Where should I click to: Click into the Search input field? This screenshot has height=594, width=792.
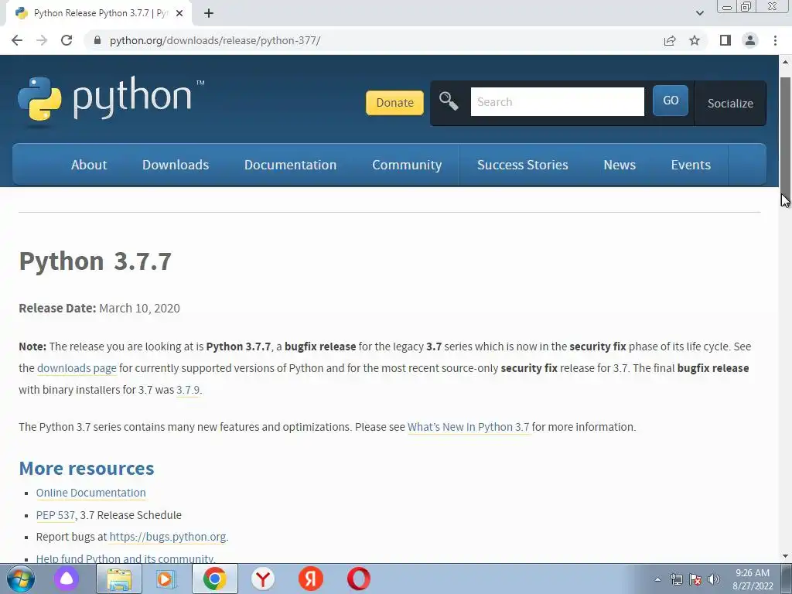coord(557,101)
